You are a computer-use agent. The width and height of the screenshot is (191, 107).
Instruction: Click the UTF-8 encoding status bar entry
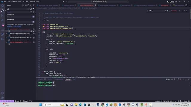click(x=172, y=101)
